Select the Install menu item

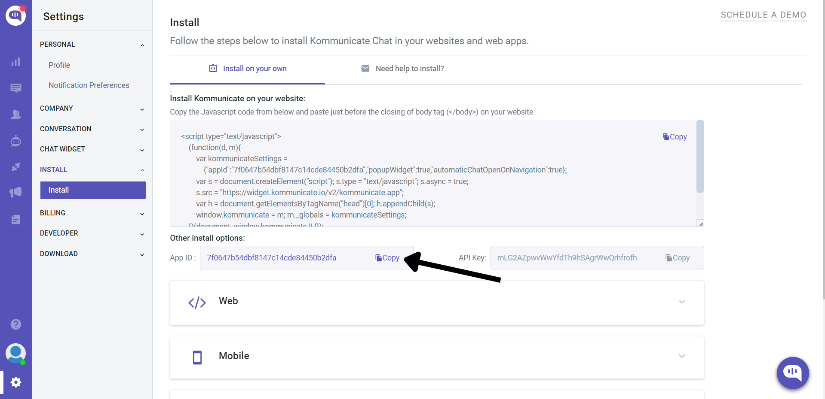click(93, 190)
